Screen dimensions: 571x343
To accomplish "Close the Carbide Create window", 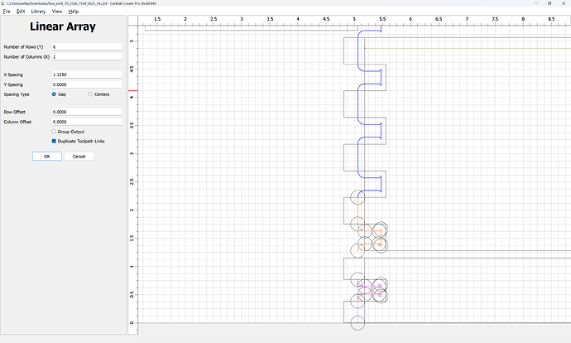I will 564,3.
